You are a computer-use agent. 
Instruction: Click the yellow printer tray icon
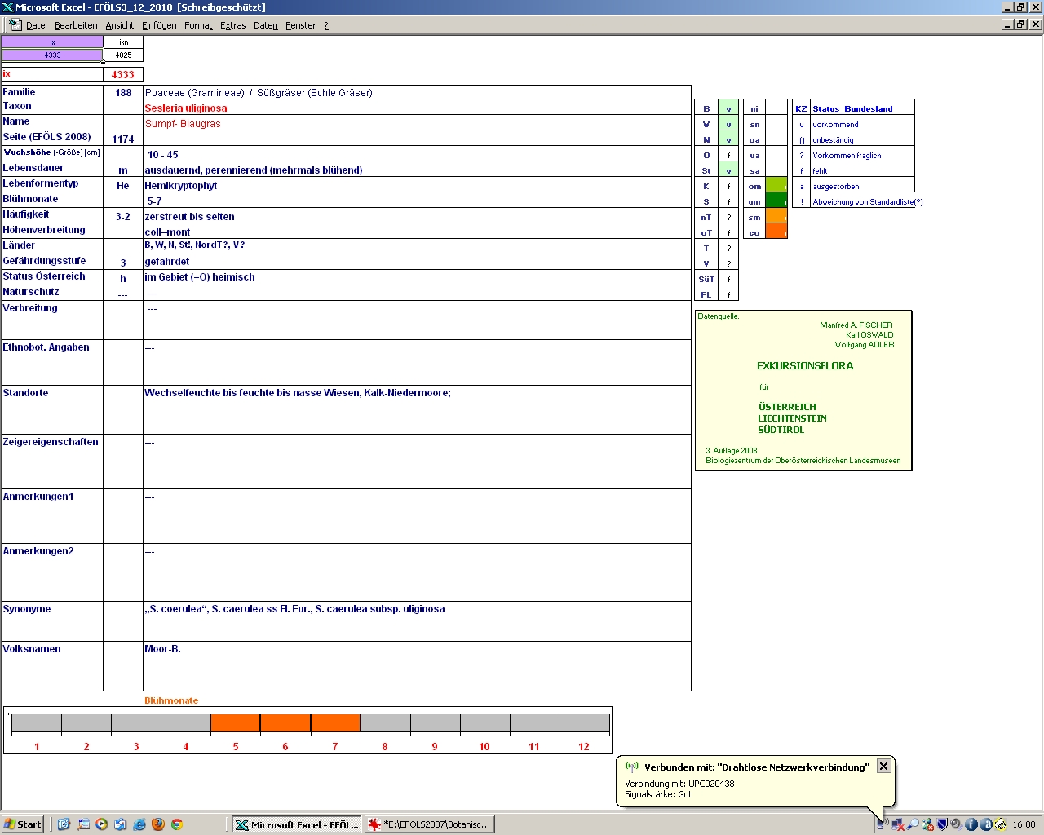pyautogui.click(x=1000, y=824)
